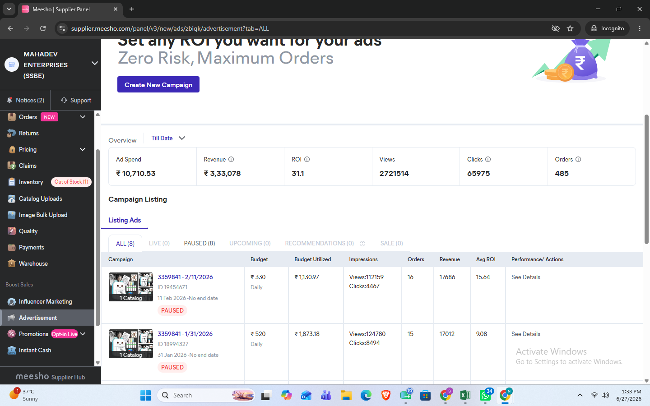The image size is (650, 406).
Task: Switch to the PAUSED (8) tab
Action: pyautogui.click(x=200, y=243)
